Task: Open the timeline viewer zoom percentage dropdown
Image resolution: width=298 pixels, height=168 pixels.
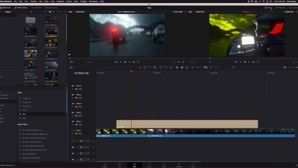Action: coord(191,12)
